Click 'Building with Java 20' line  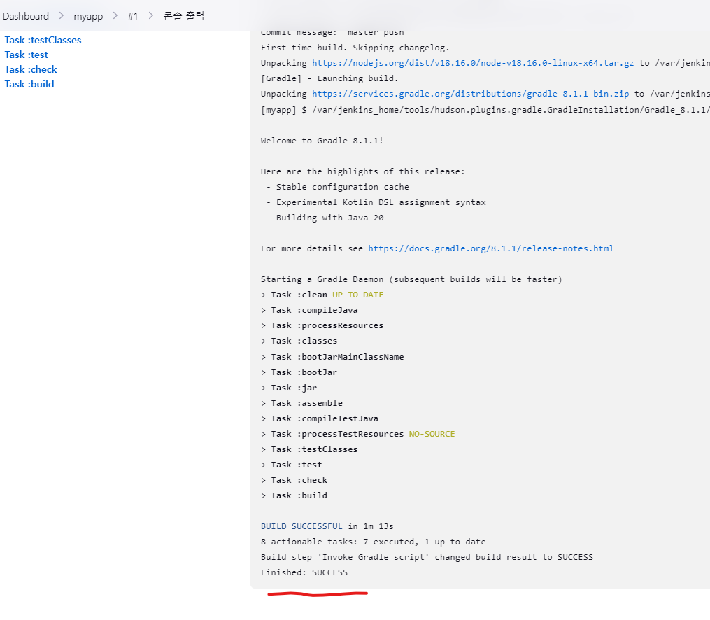(325, 218)
